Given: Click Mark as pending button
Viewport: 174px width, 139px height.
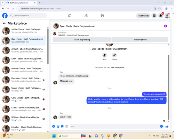Looking at the screenshot, I should pos(82,40).
